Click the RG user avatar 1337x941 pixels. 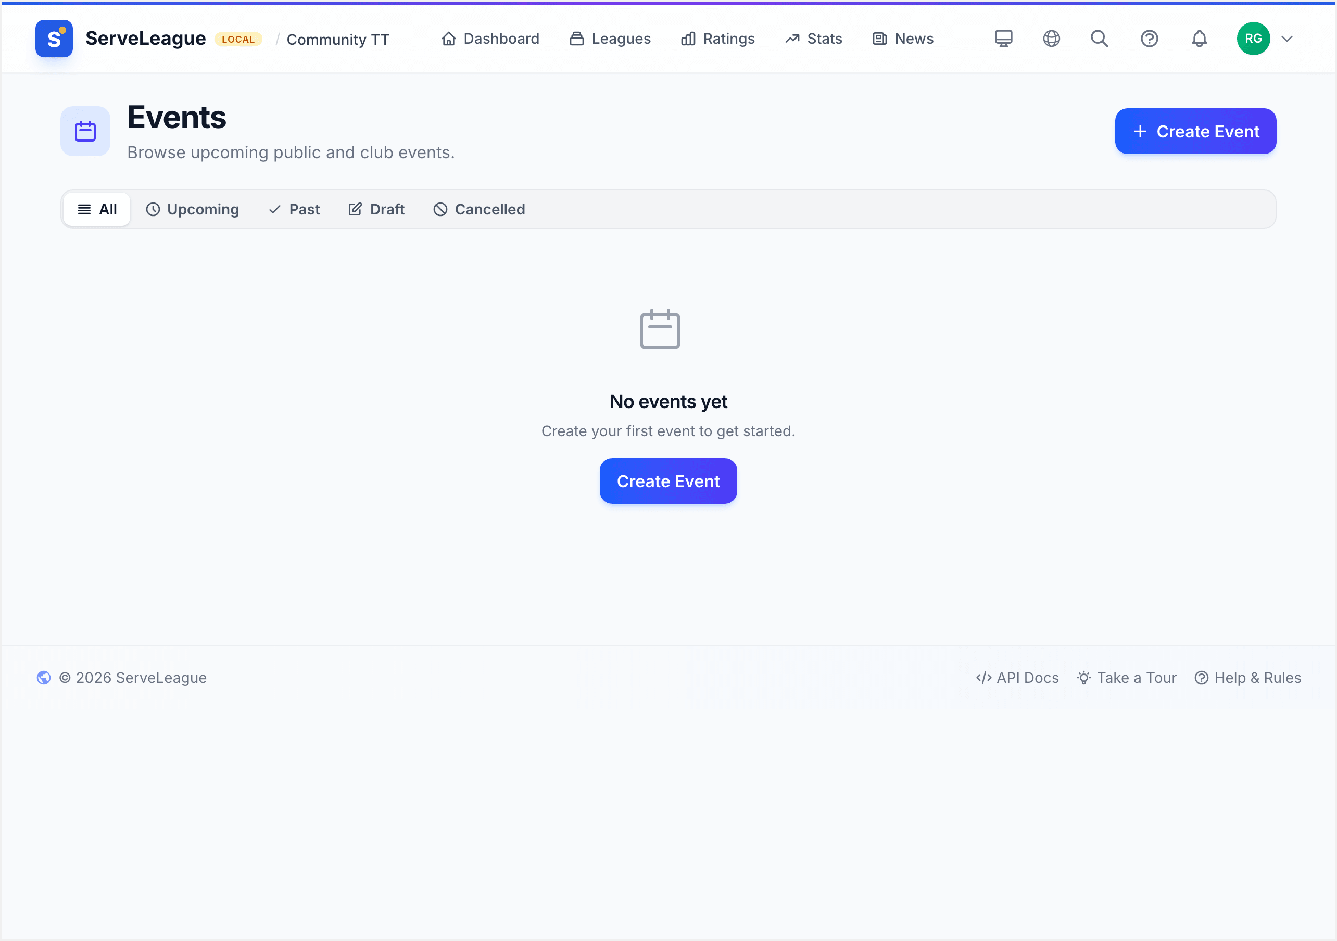tap(1253, 39)
